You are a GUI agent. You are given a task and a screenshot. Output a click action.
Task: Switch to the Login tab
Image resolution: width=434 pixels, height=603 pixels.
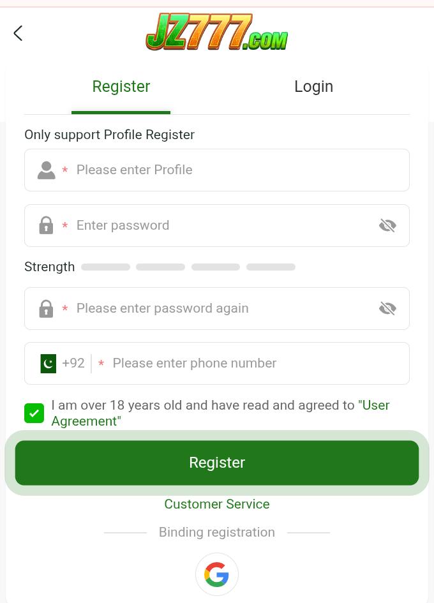(x=313, y=87)
